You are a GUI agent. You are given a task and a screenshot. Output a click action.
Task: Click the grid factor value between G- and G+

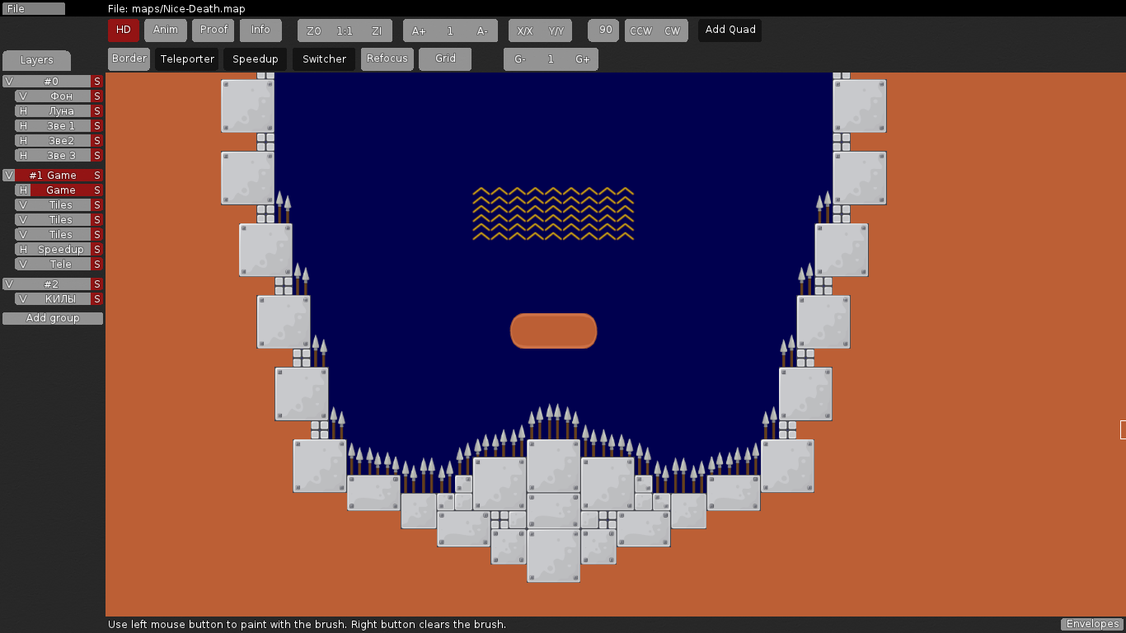551,59
